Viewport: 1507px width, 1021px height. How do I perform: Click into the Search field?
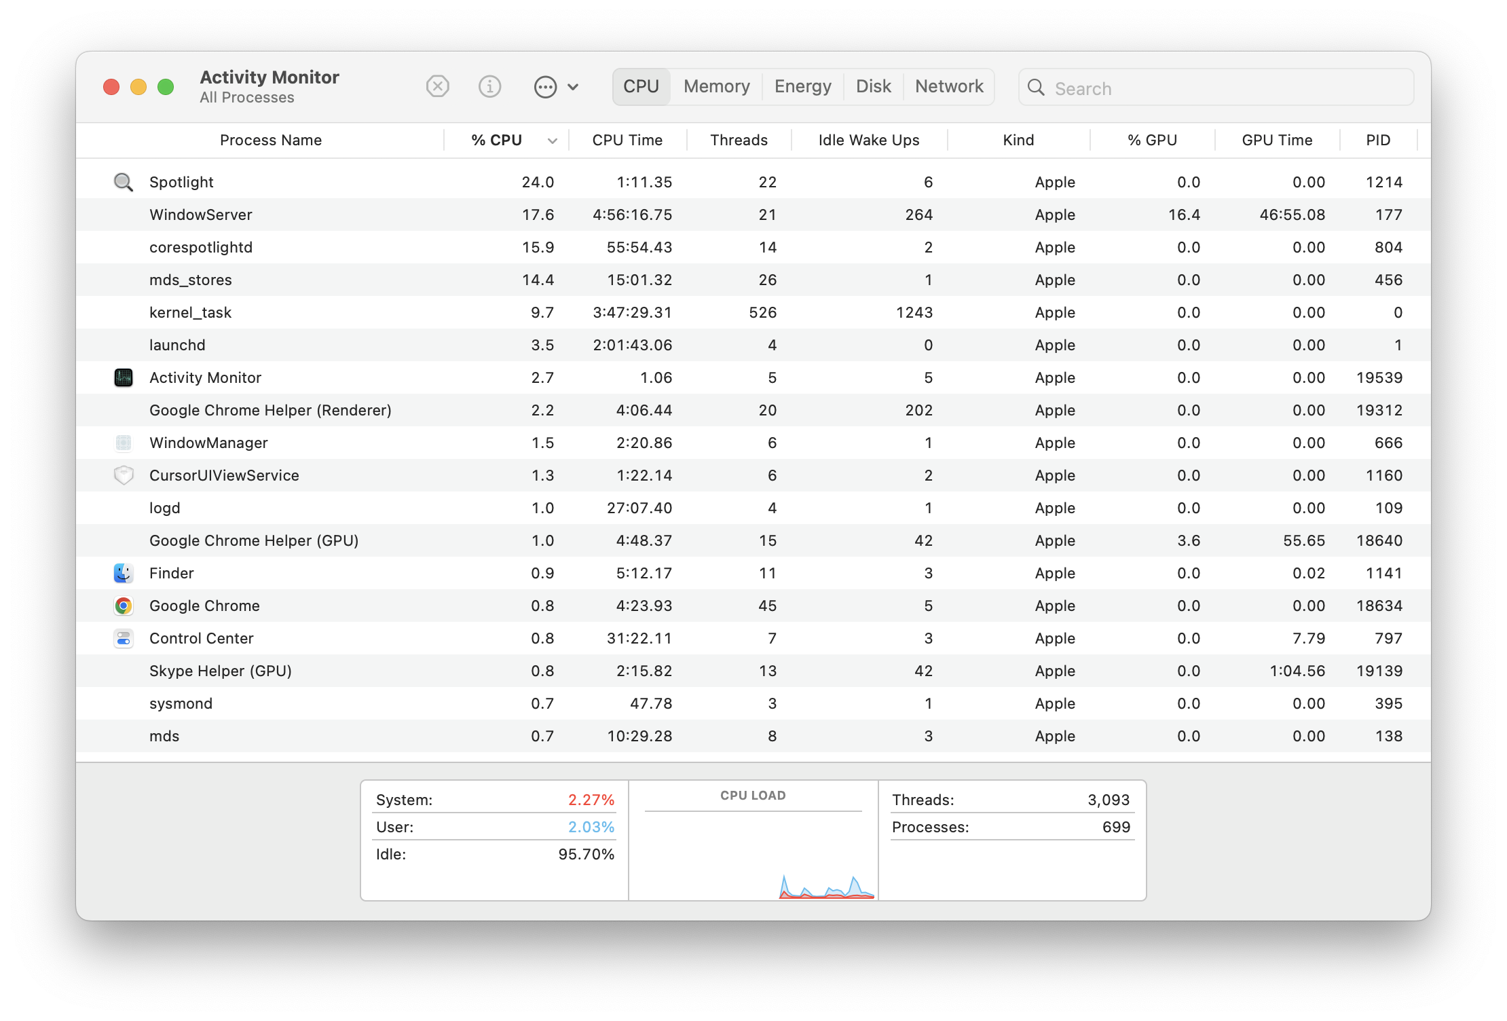pyautogui.click(x=1216, y=88)
